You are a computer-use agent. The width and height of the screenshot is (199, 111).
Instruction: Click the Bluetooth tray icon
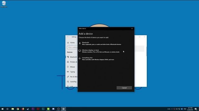pos(182,109)
